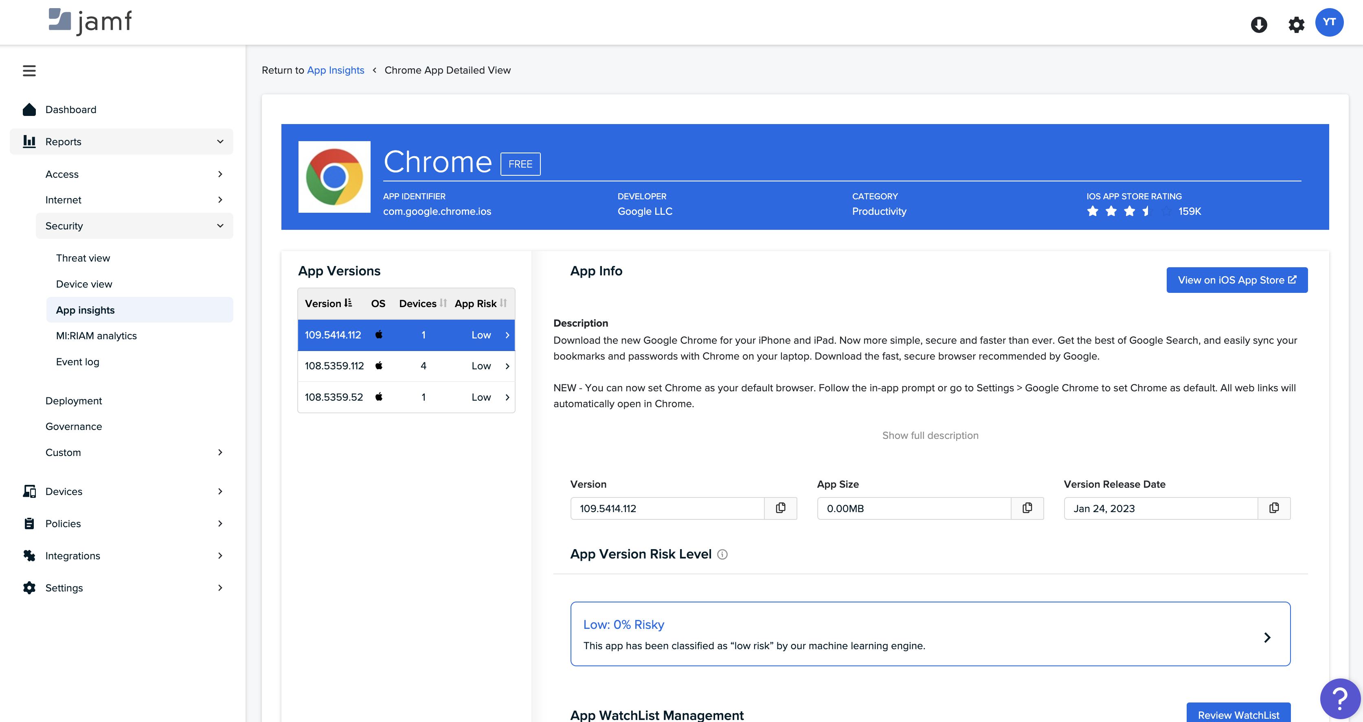The image size is (1363, 722).
Task: Open the downloads icon in header
Action: (1259, 24)
